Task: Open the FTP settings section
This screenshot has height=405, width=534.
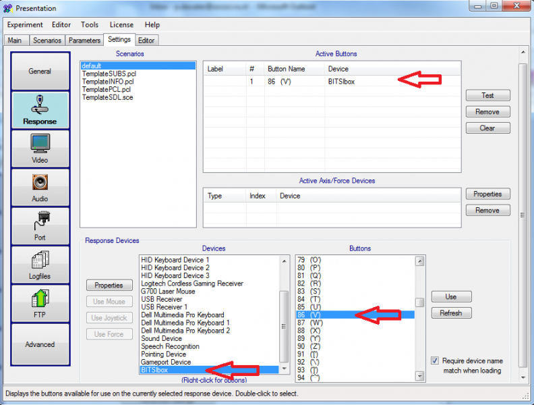Action: click(x=40, y=303)
